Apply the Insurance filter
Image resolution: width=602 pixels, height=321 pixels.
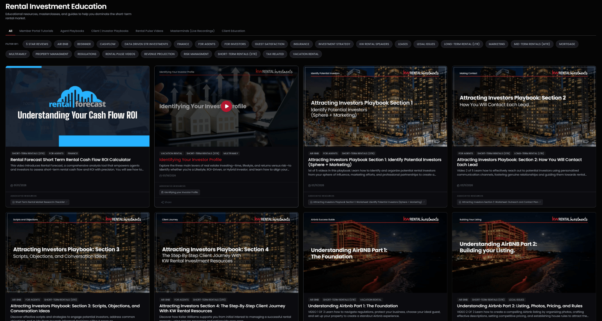pyautogui.click(x=301, y=44)
